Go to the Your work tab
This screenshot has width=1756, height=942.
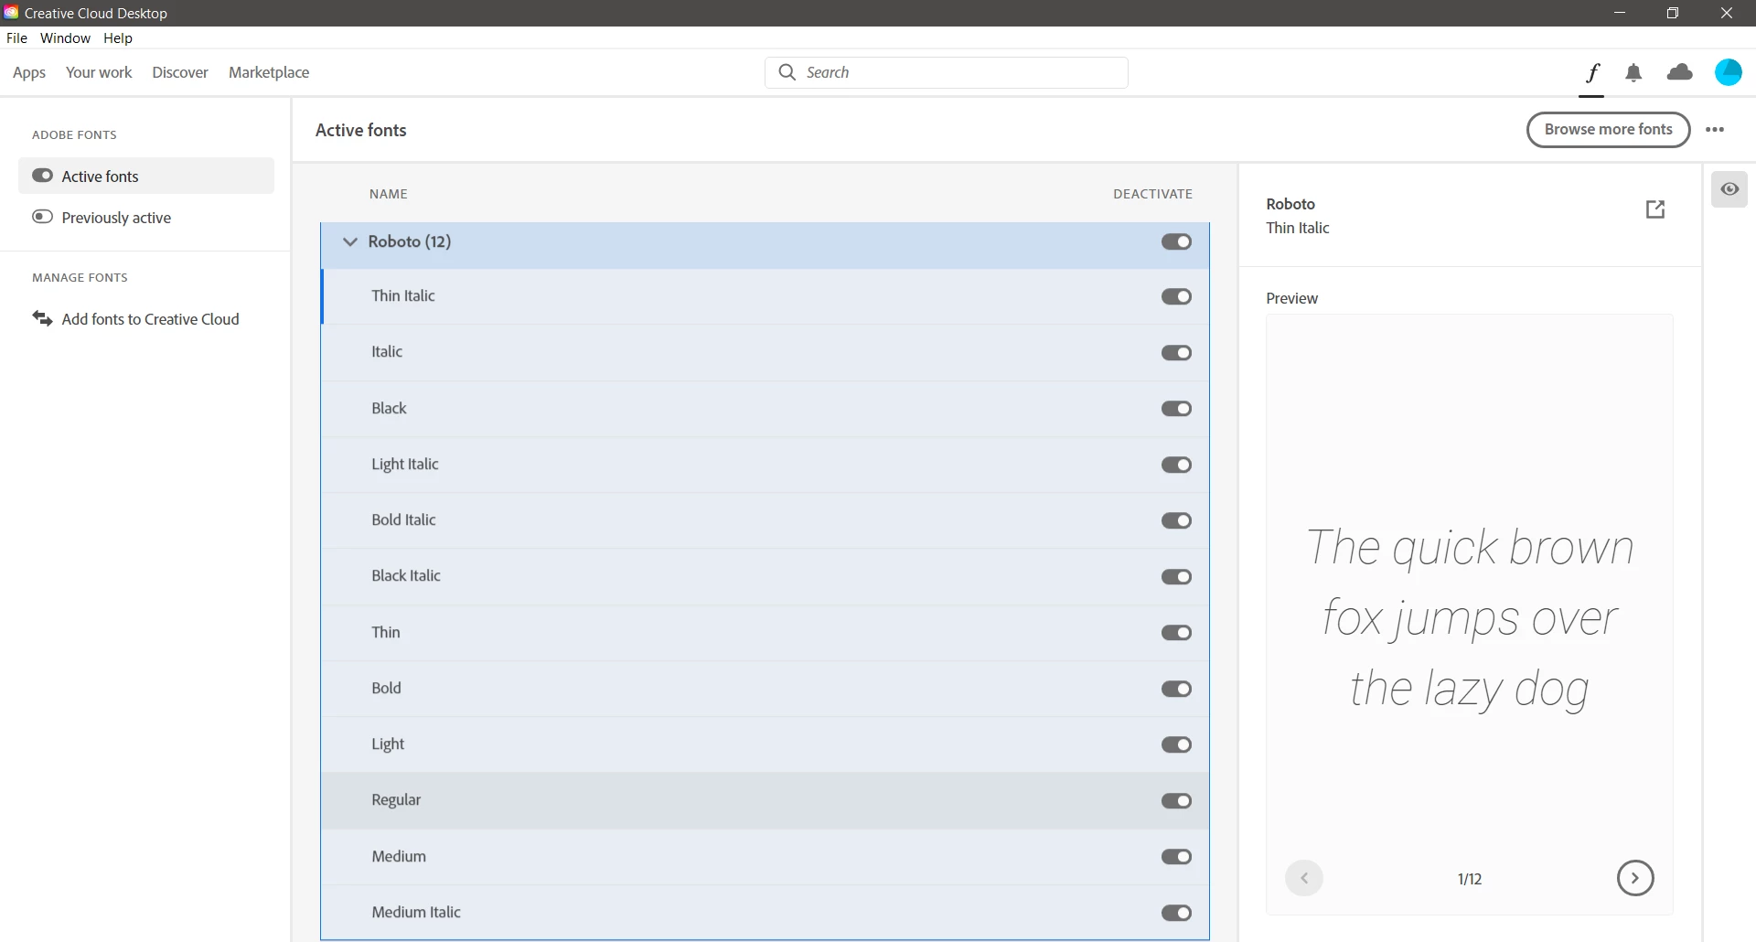pos(99,72)
